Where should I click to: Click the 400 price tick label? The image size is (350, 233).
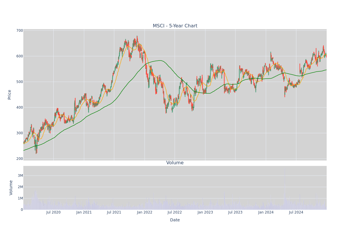20,107
